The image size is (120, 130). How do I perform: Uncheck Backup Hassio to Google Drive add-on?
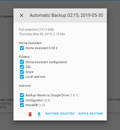point(22,95)
